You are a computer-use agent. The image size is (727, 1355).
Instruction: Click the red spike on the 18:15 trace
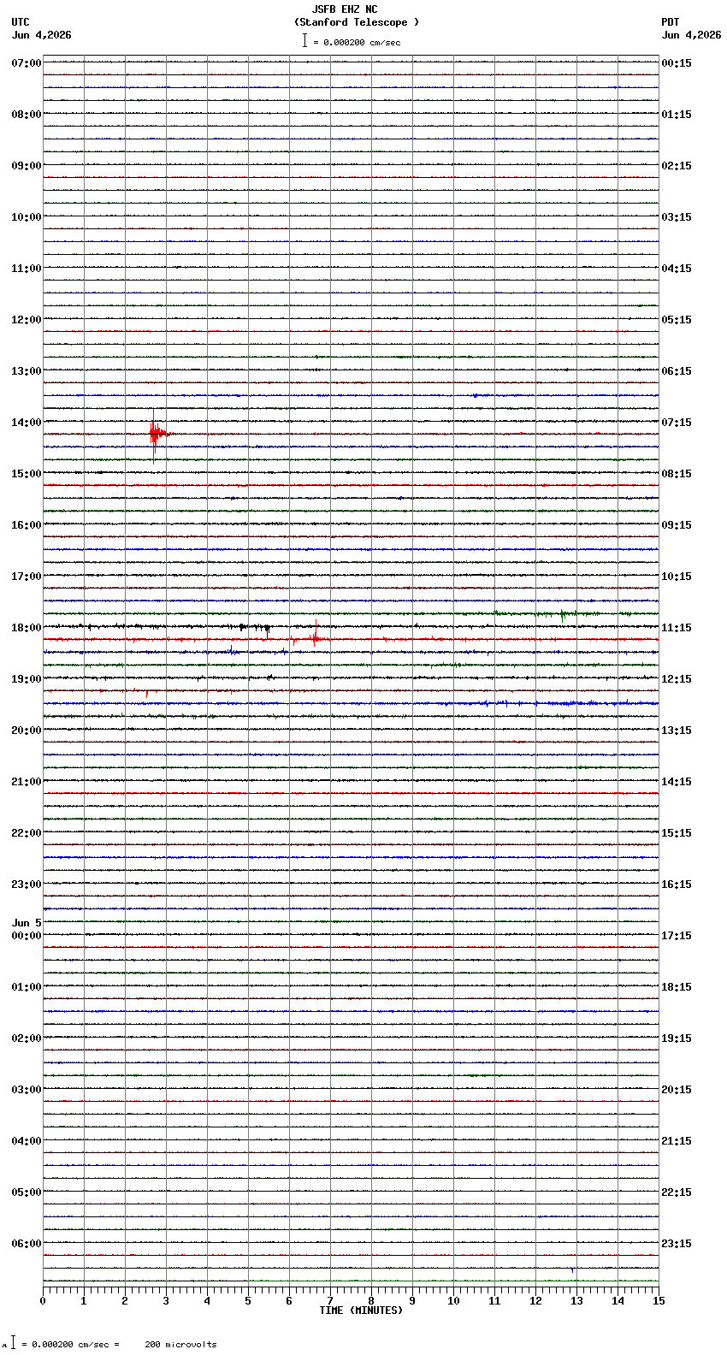click(315, 636)
